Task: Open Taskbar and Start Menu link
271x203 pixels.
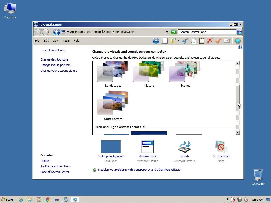Action: click(x=56, y=166)
